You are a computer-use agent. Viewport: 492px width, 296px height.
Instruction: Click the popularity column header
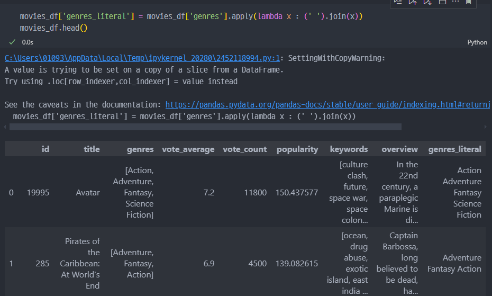[x=297, y=149]
